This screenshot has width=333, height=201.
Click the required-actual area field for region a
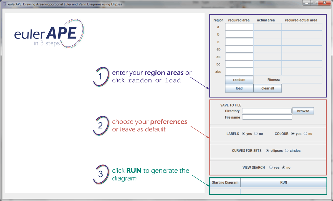point(302,27)
